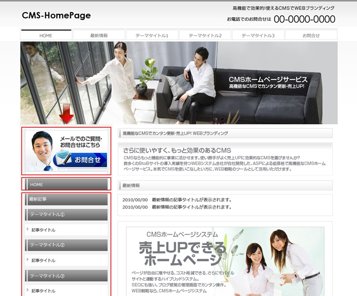Click the arrow beside 記事タイトル under テーマタイトル③
The width and height of the screenshot is (357, 296).
coord(28,290)
